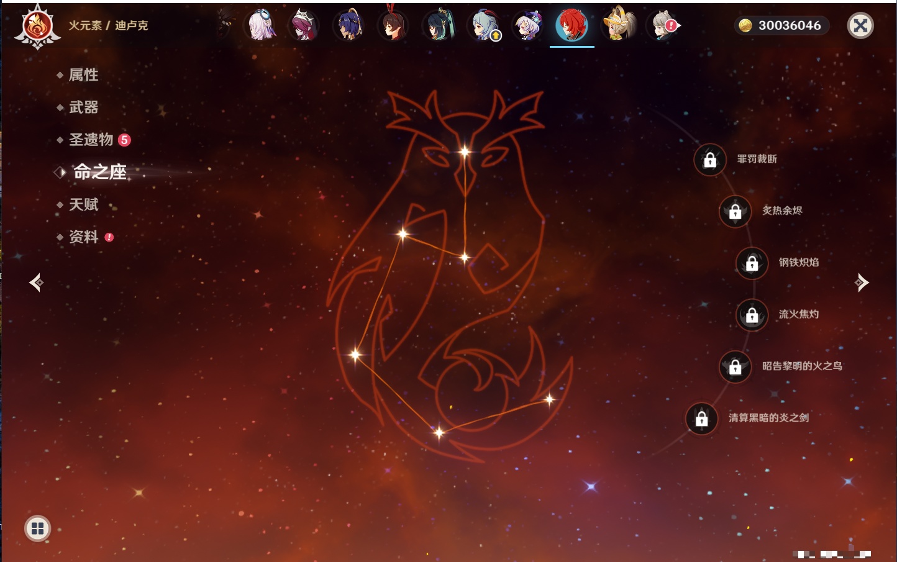This screenshot has height=562, width=897.
Task: Click the 炙热余烬 label text
Action: tap(782, 211)
